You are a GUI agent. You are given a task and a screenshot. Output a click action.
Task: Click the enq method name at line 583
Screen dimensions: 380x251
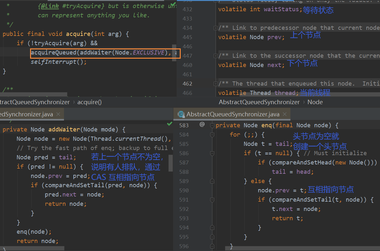point(266,125)
